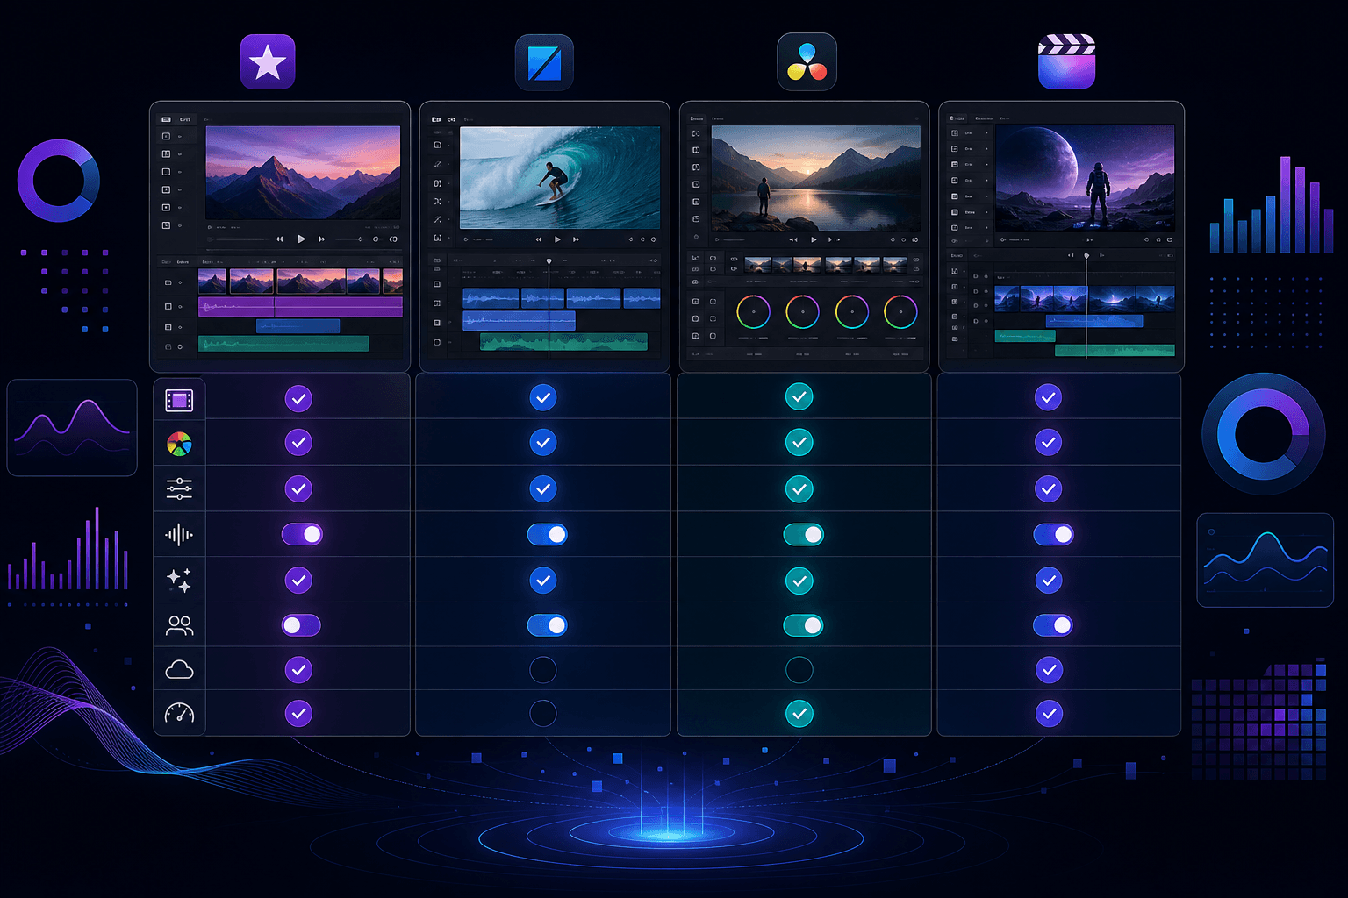The width and height of the screenshot is (1348, 898).
Task: Toggle people row switch in Final Cut column
Action: (1053, 625)
